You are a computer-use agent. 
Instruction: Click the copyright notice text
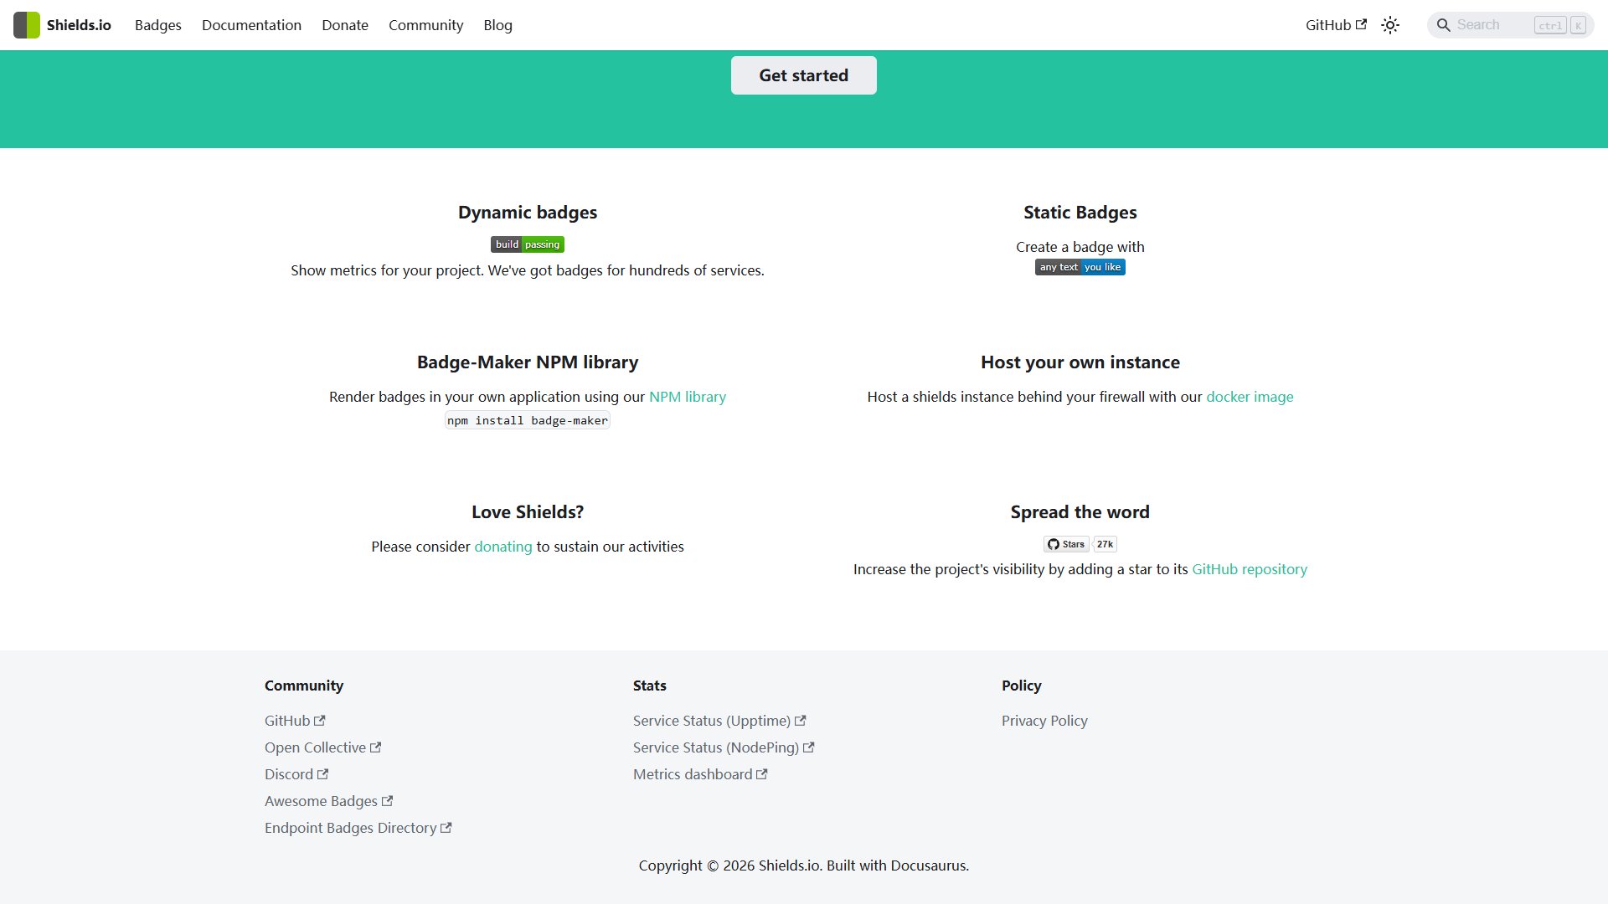(804, 865)
